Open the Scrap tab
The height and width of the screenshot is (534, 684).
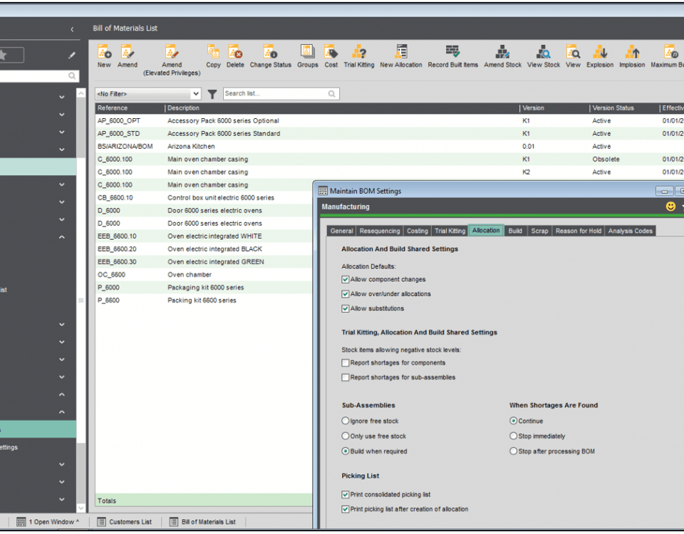coord(539,231)
